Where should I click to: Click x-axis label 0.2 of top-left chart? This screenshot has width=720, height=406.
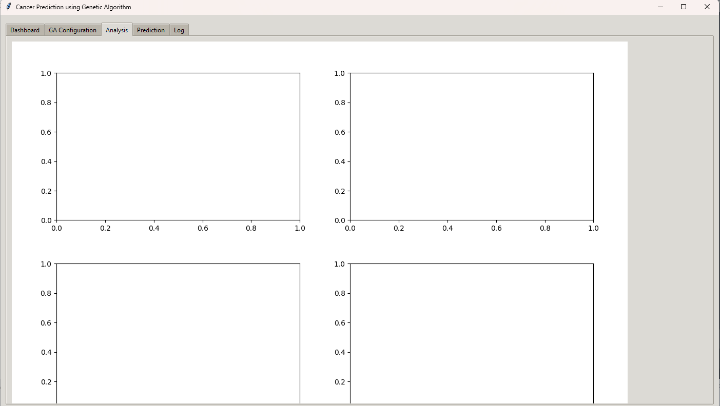105,228
